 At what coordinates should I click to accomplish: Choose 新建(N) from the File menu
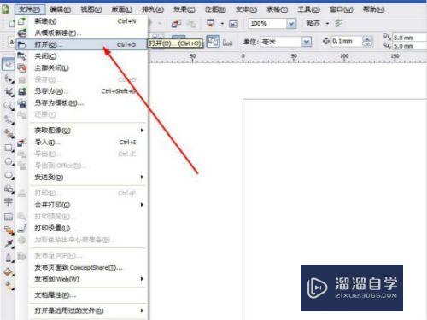[81, 21]
